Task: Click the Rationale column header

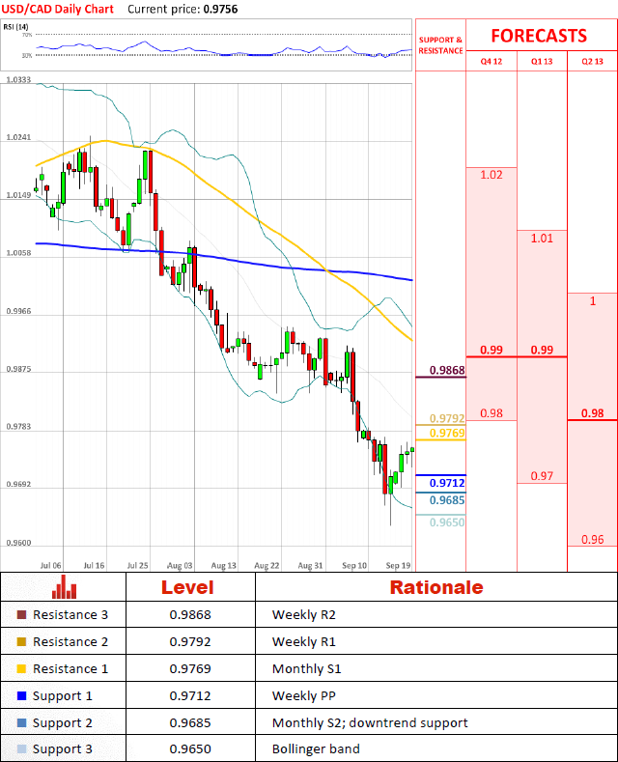Action: coord(435,587)
